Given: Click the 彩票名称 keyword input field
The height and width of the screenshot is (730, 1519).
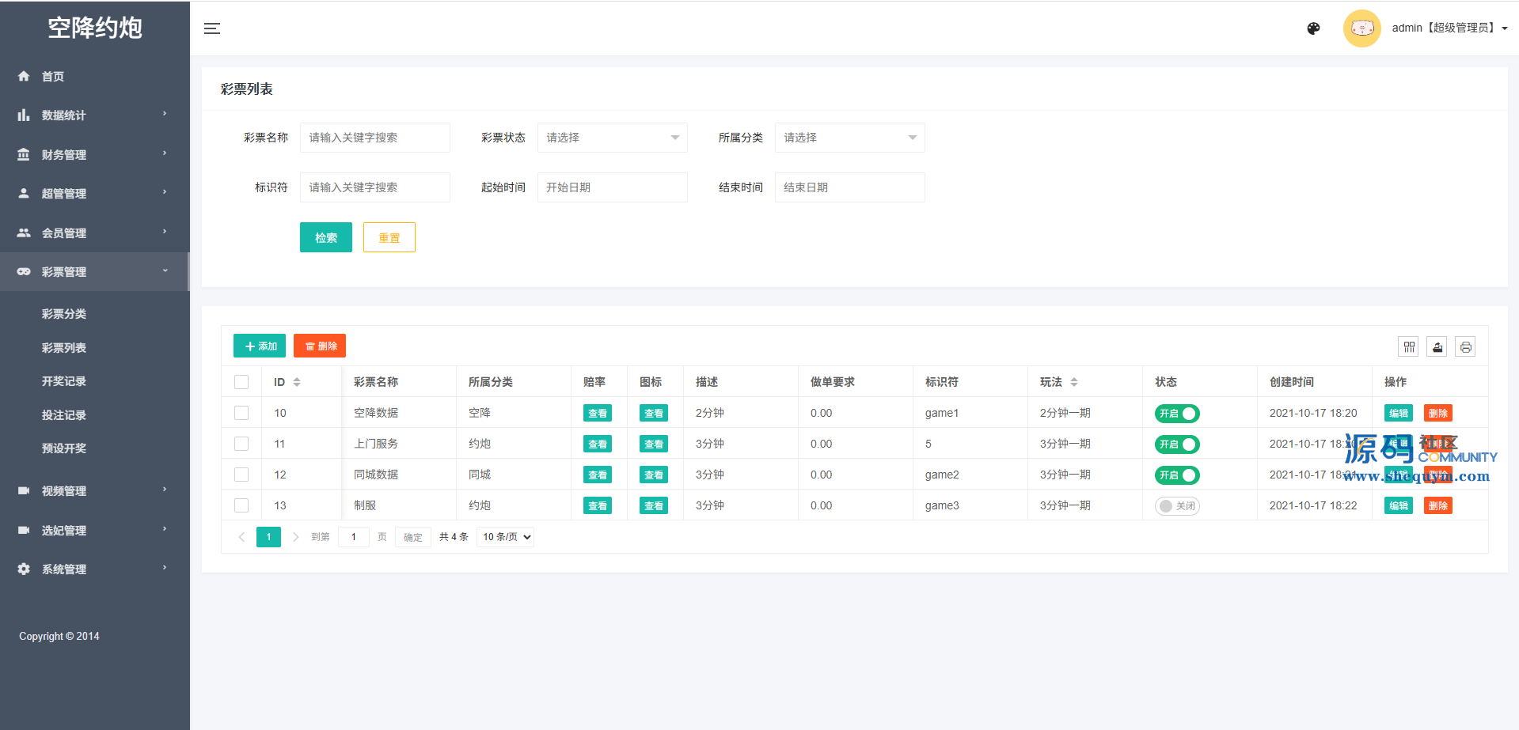Looking at the screenshot, I should point(374,138).
